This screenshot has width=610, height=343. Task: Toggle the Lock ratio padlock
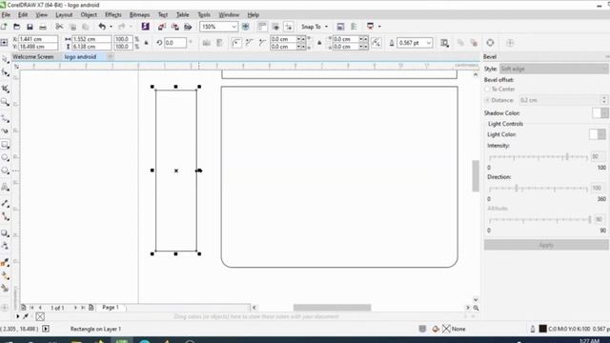click(x=146, y=43)
